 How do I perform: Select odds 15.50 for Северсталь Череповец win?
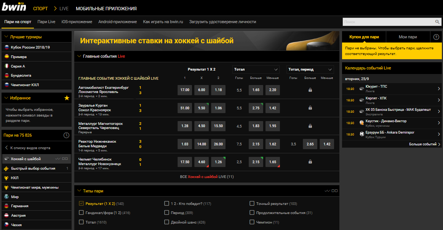point(218,126)
